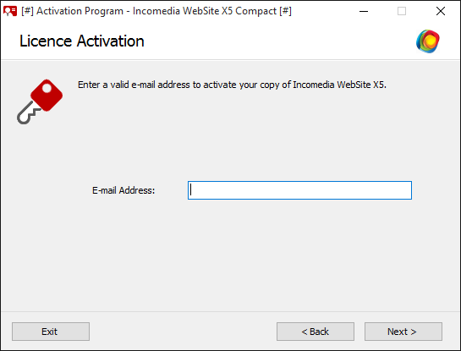Close the Activation Program window

[441, 11]
